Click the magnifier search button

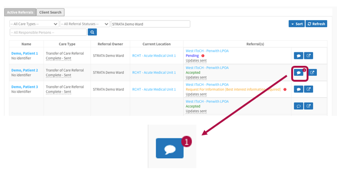(x=92, y=32)
